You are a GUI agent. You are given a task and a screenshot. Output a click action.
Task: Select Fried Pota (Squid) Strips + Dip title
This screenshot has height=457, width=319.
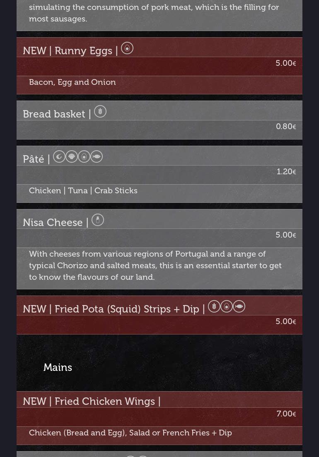(111, 309)
